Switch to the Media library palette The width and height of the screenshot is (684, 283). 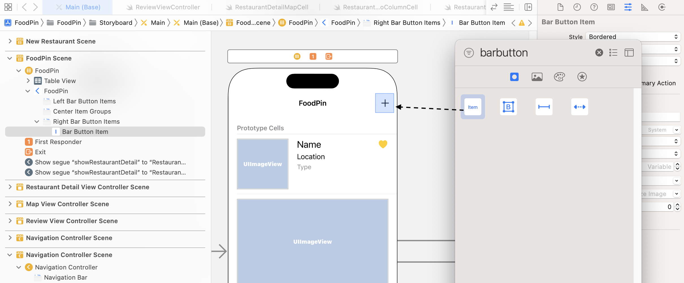point(537,77)
